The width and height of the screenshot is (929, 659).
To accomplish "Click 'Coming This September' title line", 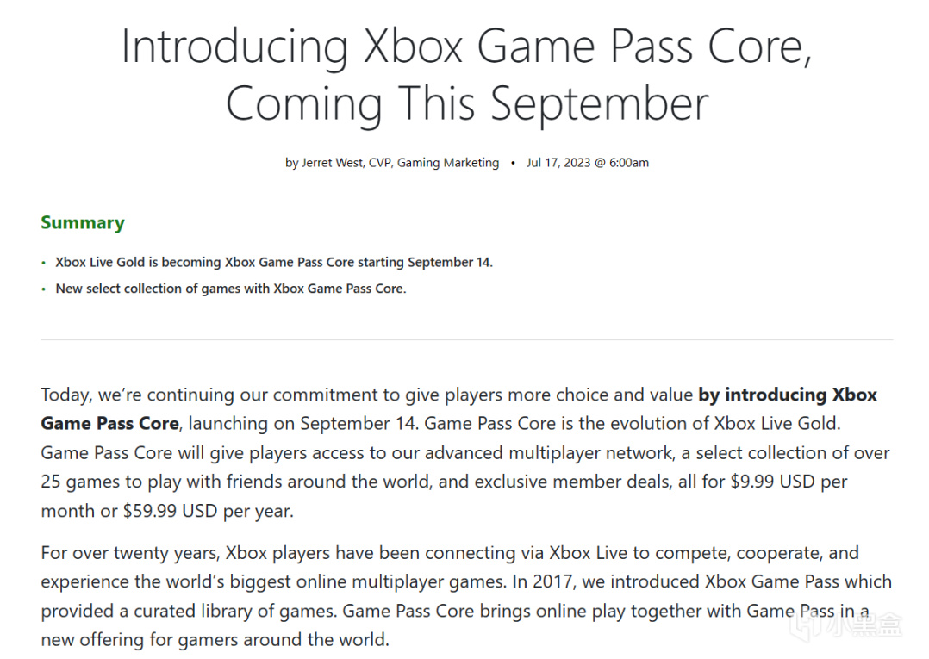I will (x=467, y=103).
